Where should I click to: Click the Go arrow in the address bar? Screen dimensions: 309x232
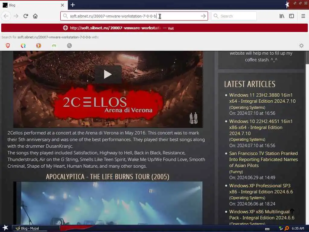tap(203, 16)
